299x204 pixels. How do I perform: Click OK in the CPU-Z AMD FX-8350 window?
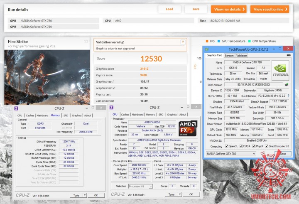click(x=191, y=194)
